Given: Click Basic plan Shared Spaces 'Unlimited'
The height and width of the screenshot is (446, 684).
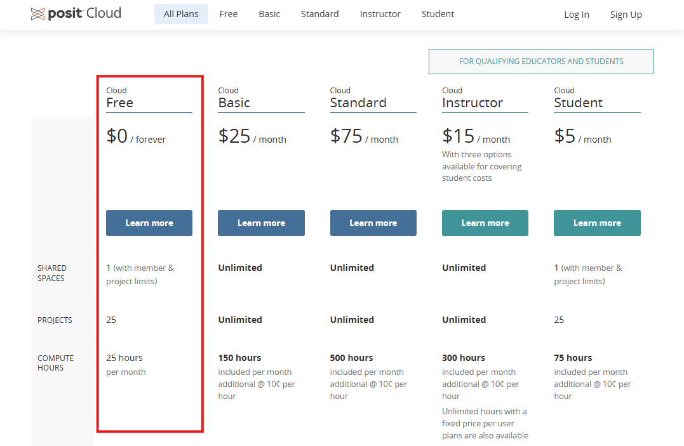Looking at the screenshot, I should click(240, 268).
